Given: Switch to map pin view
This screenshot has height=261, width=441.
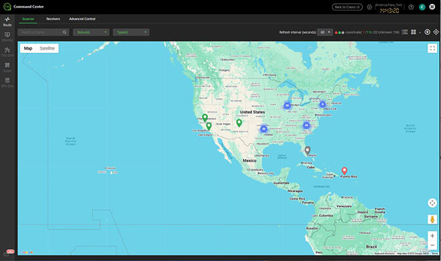Looking at the screenshot, I should (427, 32).
